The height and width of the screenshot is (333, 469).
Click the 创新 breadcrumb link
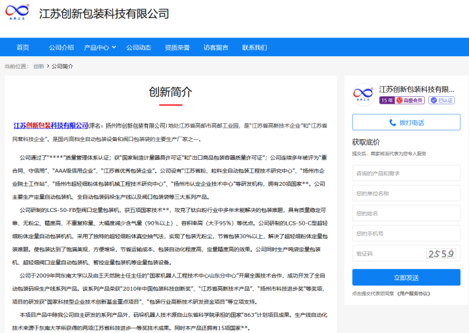click(39, 66)
